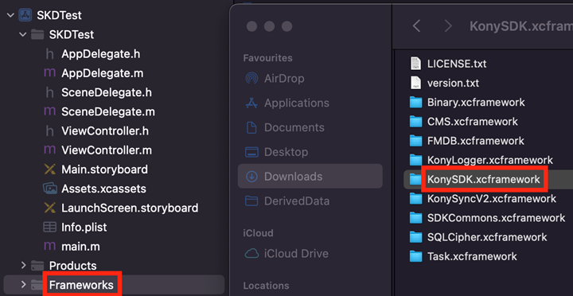The image size is (573, 296).
Task: Click the header icon of AppDelegate.h
Action: (49, 54)
